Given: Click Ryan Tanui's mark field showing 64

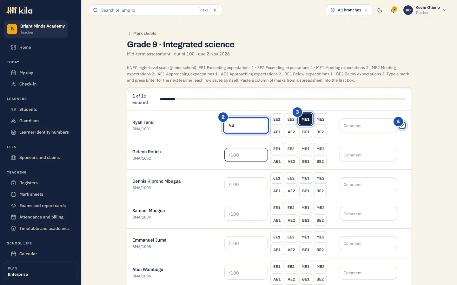Looking at the screenshot, I should coord(246,125).
